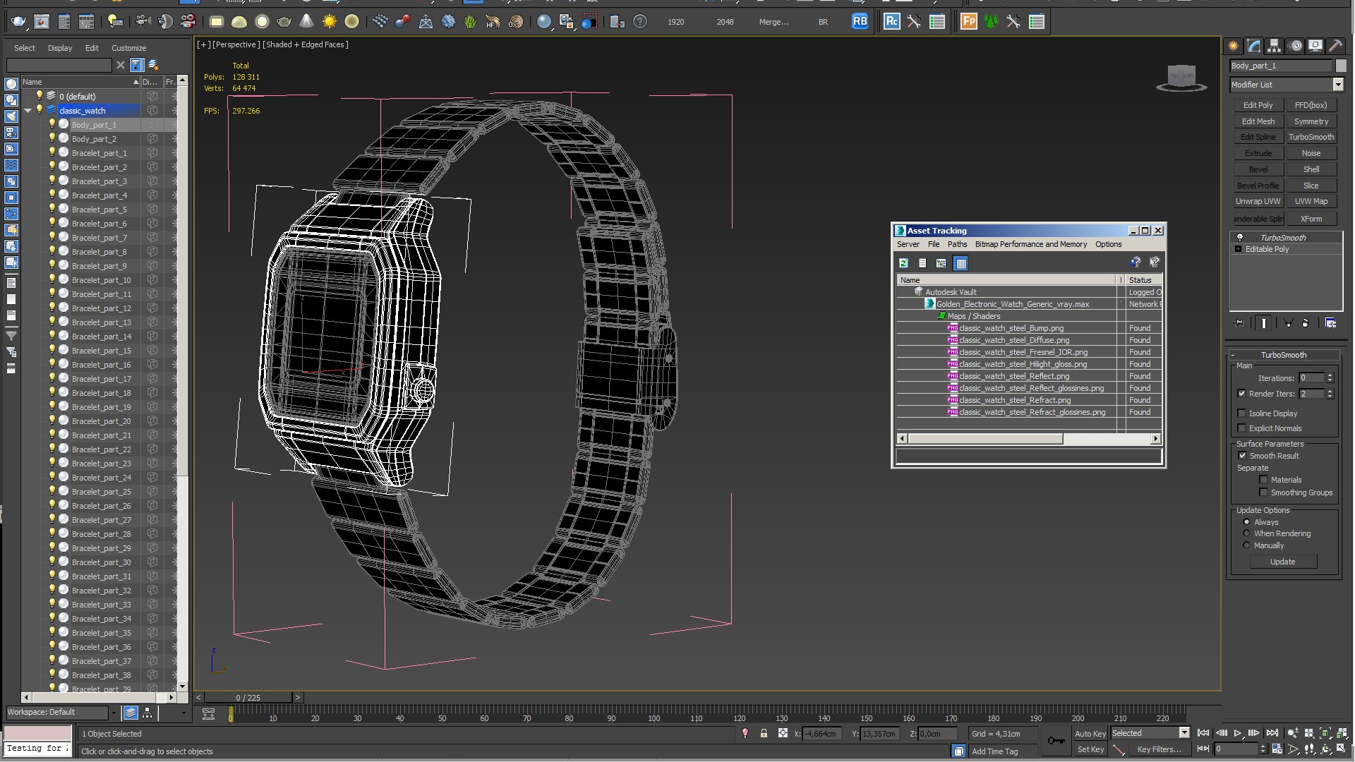This screenshot has height=762, width=1355.
Task: Add an Unwrap UVW modifier
Action: (1258, 201)
